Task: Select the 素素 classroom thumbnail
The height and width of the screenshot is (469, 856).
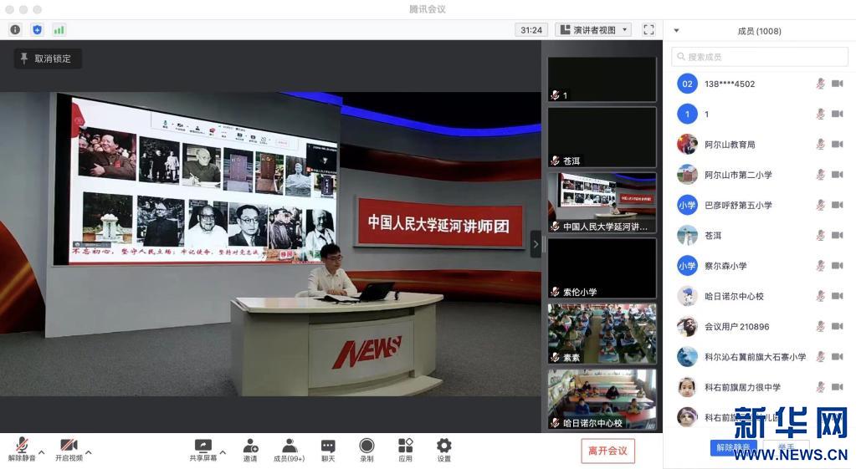Action: click(x=602, y=334)
